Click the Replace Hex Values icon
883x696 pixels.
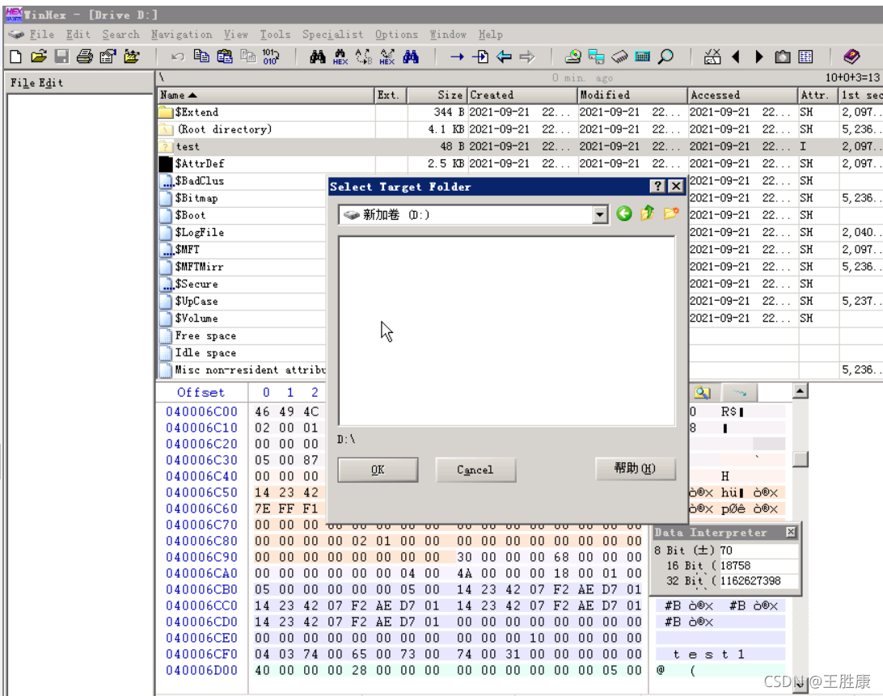pos(387,57)
